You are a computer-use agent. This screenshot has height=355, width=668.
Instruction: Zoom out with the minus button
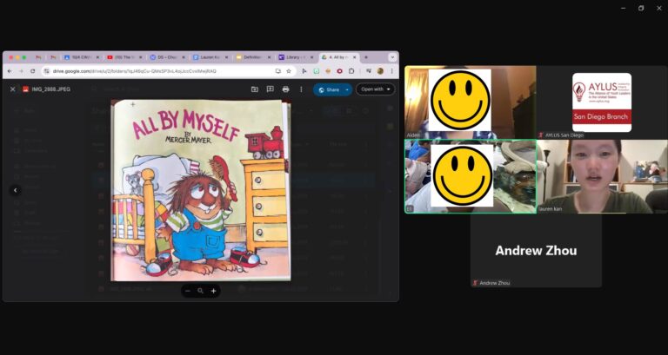coord(188,292)
